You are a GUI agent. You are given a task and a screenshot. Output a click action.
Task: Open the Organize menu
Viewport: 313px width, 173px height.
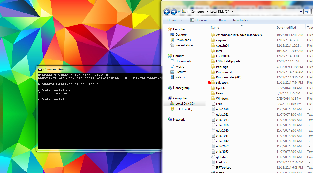point(175,20)
